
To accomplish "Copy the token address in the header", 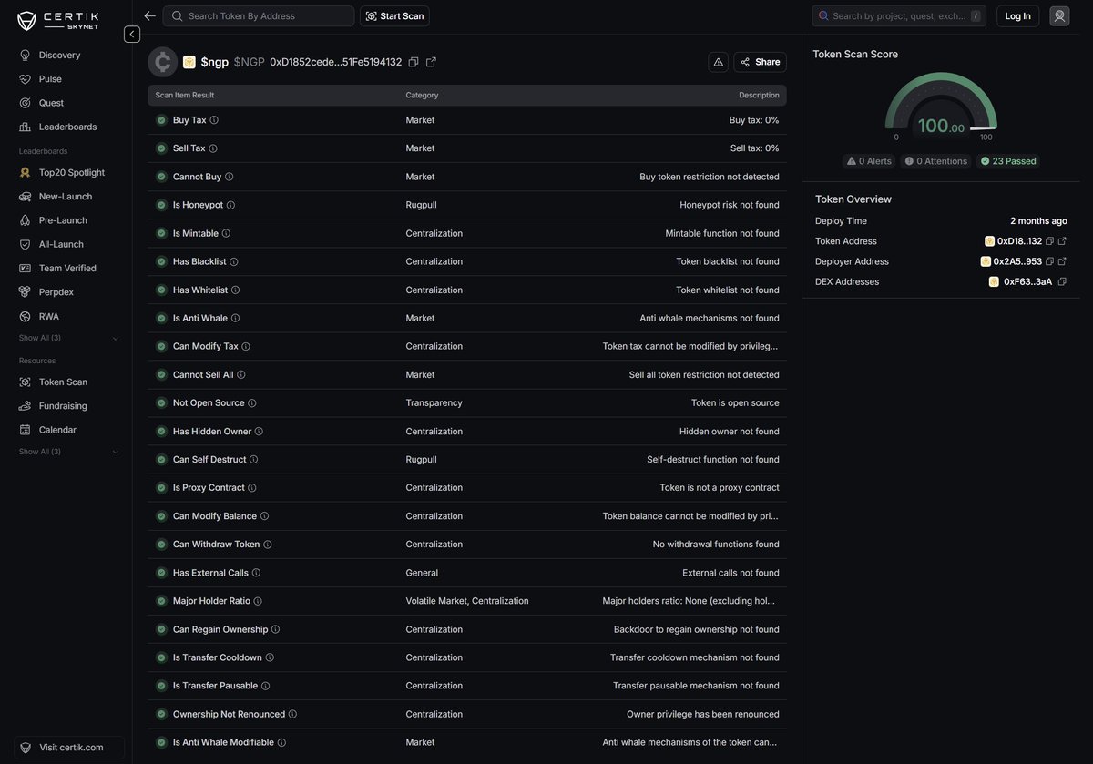I will [414, 62].
